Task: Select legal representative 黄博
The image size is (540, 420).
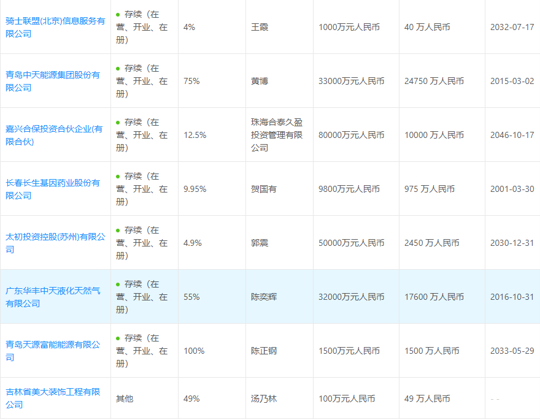Action: point(260,81)
